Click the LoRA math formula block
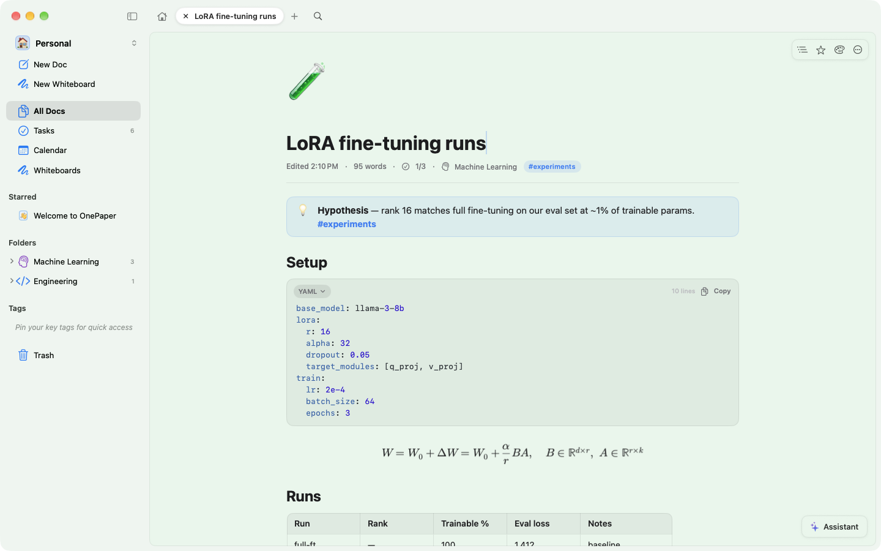 513,453
